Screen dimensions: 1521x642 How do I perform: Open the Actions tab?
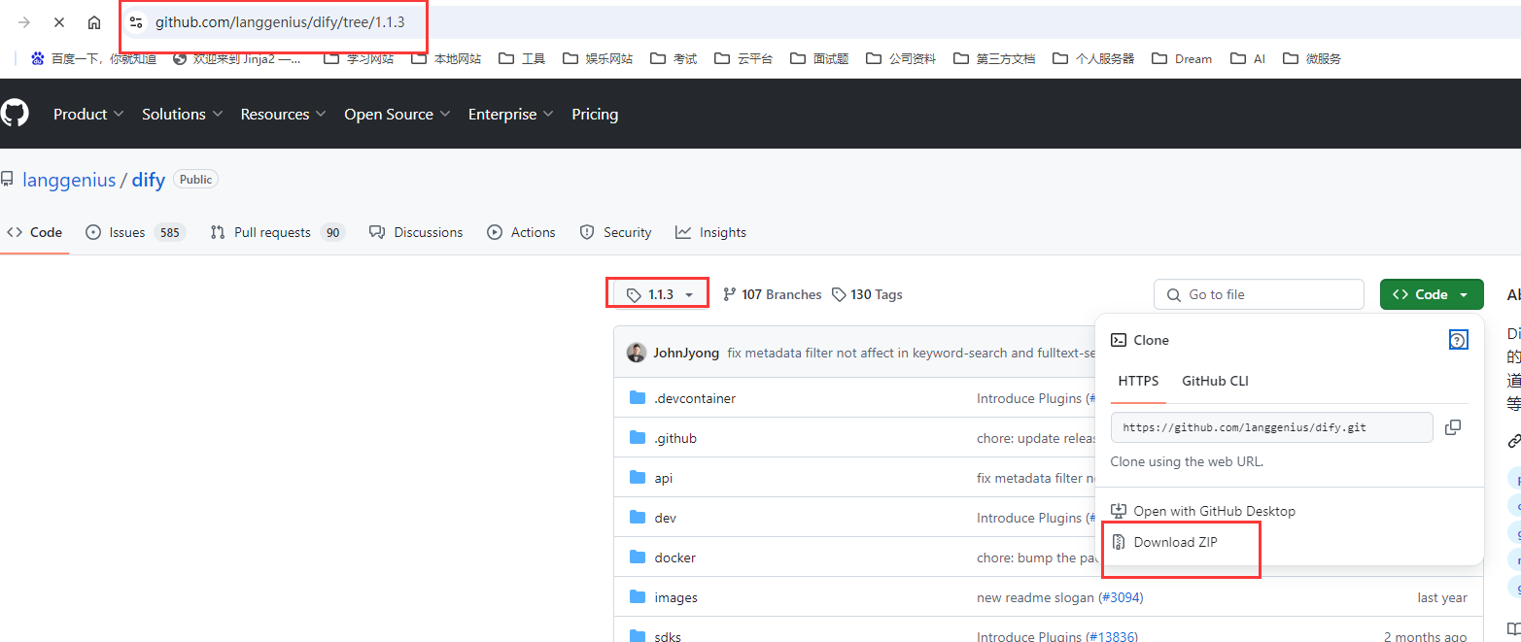pyautogui.click(x=521, y=232)
